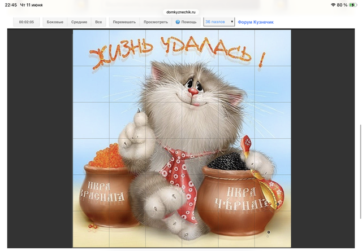Click the page vertical scrollbar
This screenshot has width=362, height=251.
(x=360, y=171)
